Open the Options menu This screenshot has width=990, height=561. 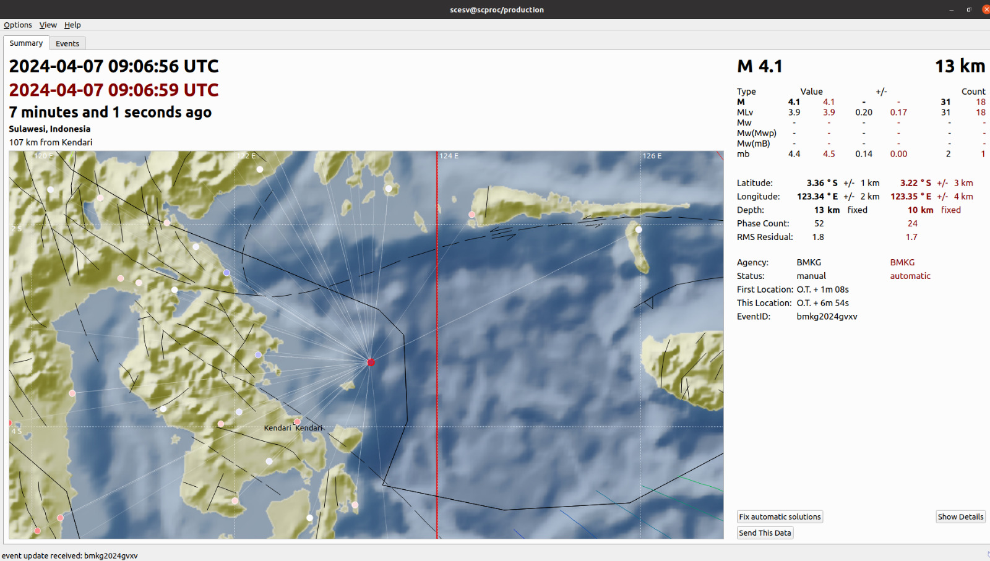[18, 25]
